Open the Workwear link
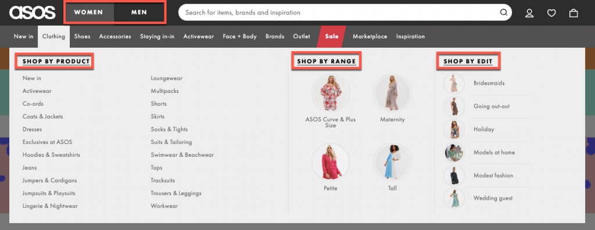 pyautogui.click(x=164, y=206)
